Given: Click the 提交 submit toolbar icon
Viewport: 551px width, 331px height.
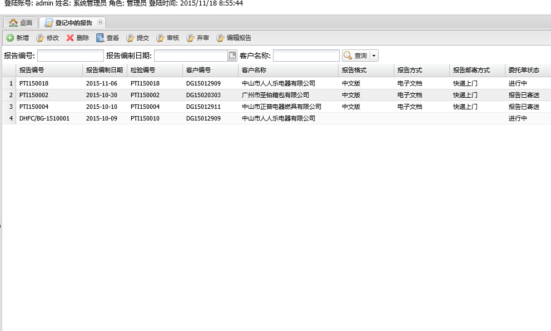Looking at the screenshot, I should 130,38.
